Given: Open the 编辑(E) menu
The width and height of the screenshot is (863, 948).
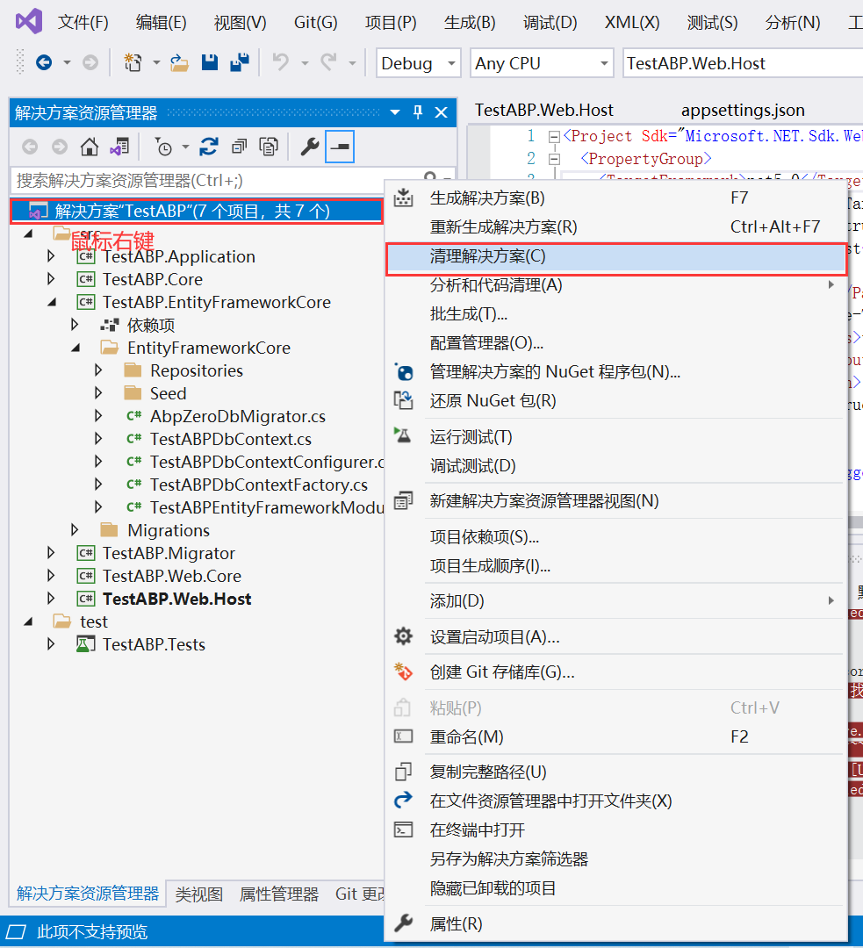Looking at the screenshot, I should pyautogui.click(x=161, y=23).
